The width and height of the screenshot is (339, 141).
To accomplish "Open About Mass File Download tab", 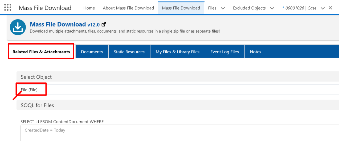I will [x=128, y=8].
